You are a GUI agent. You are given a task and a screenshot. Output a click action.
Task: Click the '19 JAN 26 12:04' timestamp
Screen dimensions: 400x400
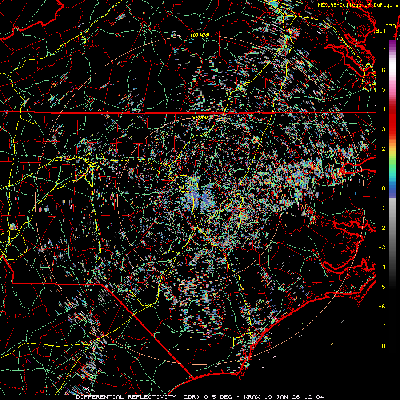coord(294,397)
